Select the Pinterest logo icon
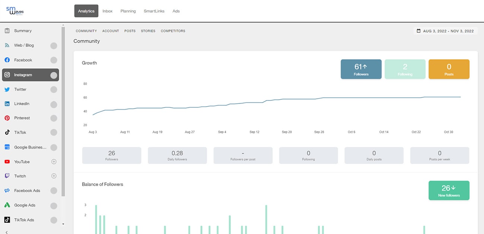This screenshot has width=484, height=234. point(7,118)
